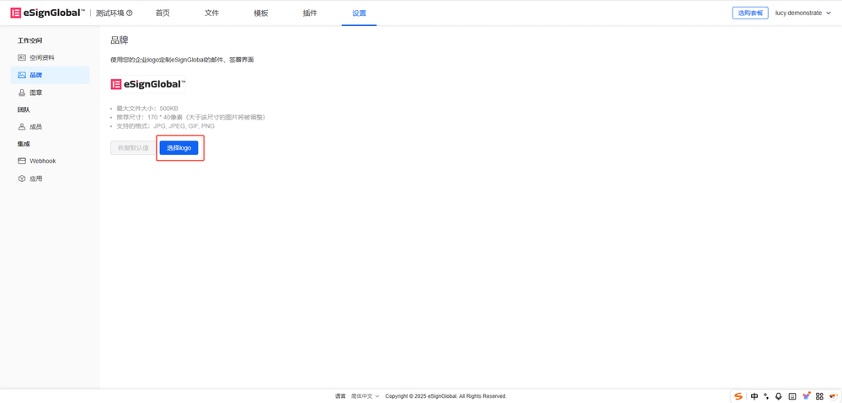
Task: Click the microphone icon in IME toolbar
Action: 779,396
